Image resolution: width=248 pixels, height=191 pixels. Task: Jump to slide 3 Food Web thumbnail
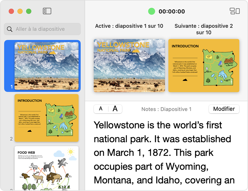[x=46, y=168]
